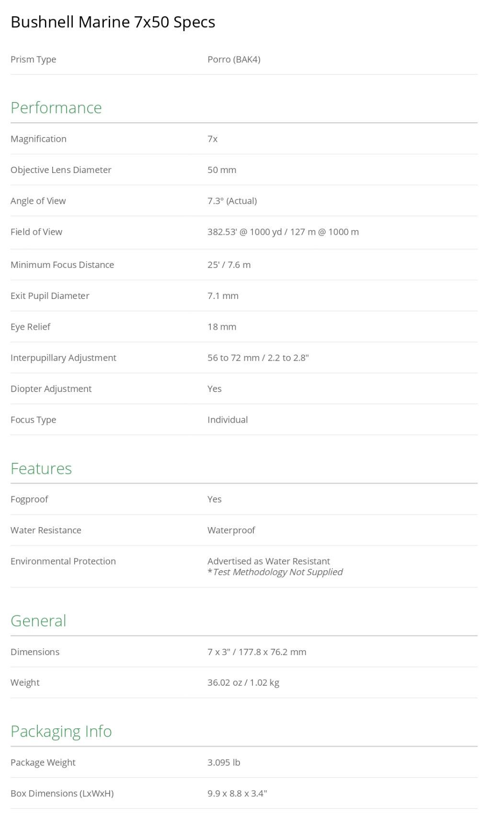Click the 7.3° (Actual) angle value

(232, 201)
